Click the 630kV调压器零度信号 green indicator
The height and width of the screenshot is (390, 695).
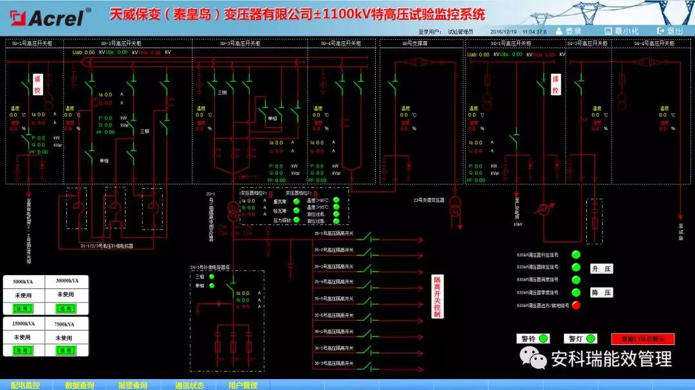coord(576,292)
